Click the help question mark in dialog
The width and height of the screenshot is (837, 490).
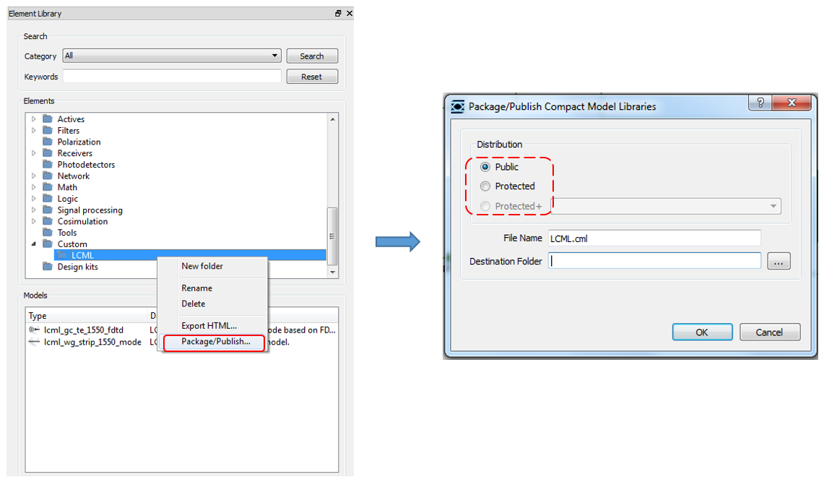(760, 103)
